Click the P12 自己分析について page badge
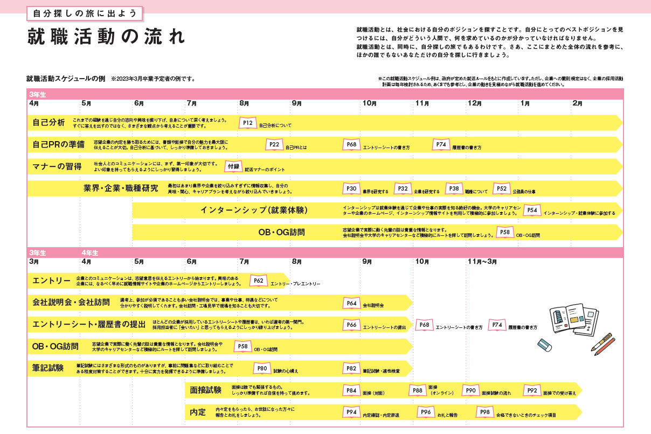 coord(247,123)
